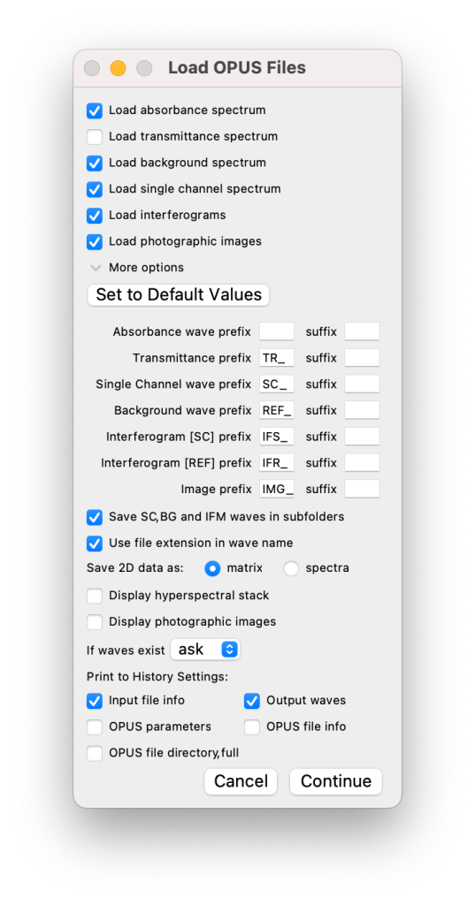Enable Load transmittance spectrum checkbox
The height and width of the screenshot is (905, 475).
(94, 137)
